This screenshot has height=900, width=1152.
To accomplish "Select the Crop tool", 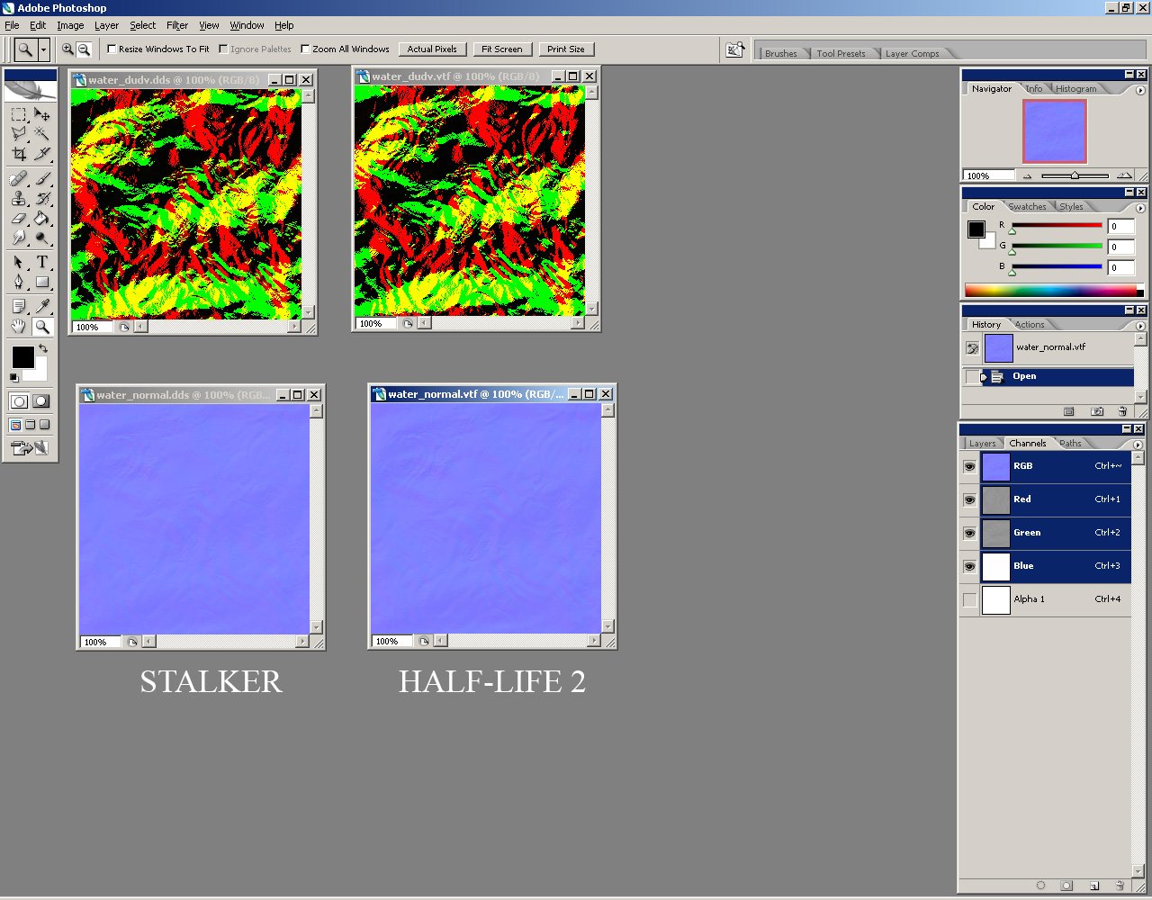I will [19, 154].
